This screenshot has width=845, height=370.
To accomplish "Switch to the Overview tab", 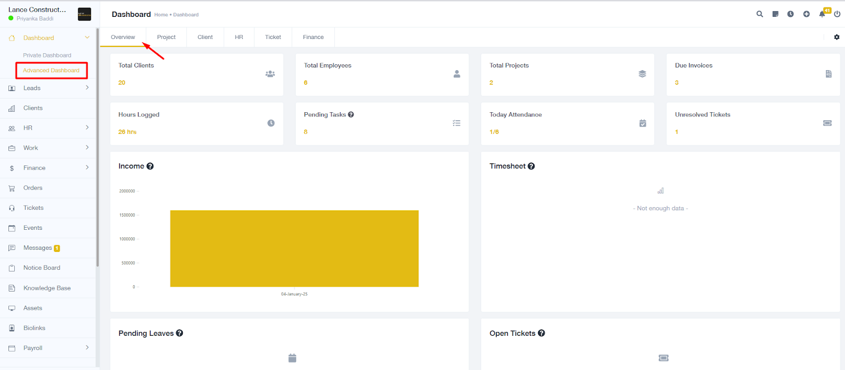I will [123, 37].
